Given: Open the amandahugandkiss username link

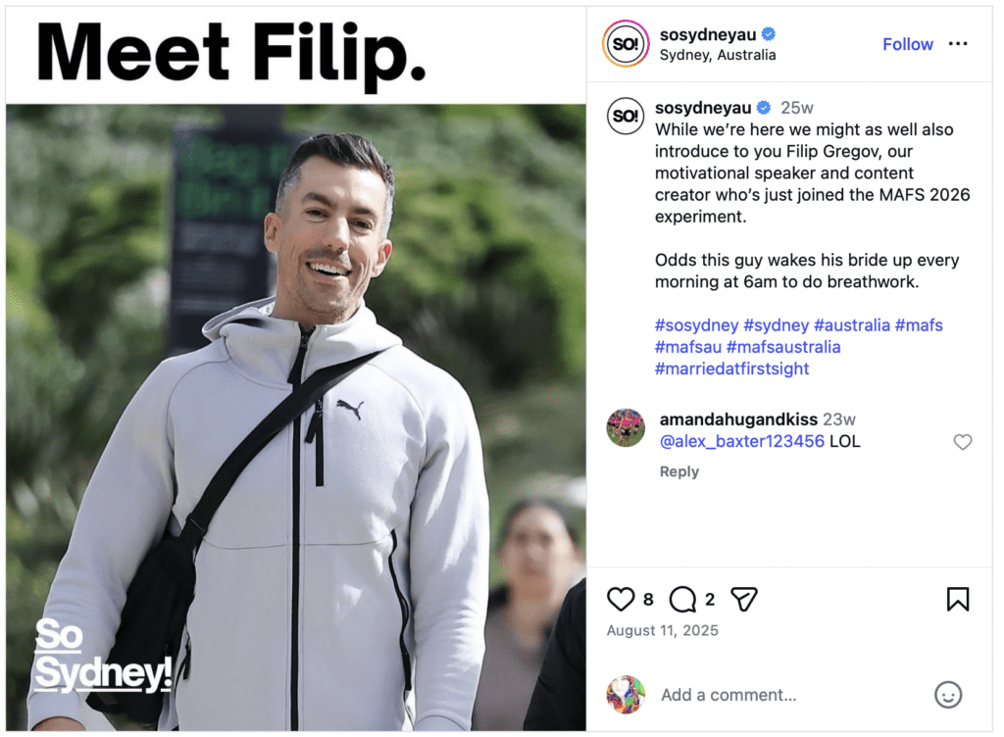Looking at the screenshot, I should [738, 419].
